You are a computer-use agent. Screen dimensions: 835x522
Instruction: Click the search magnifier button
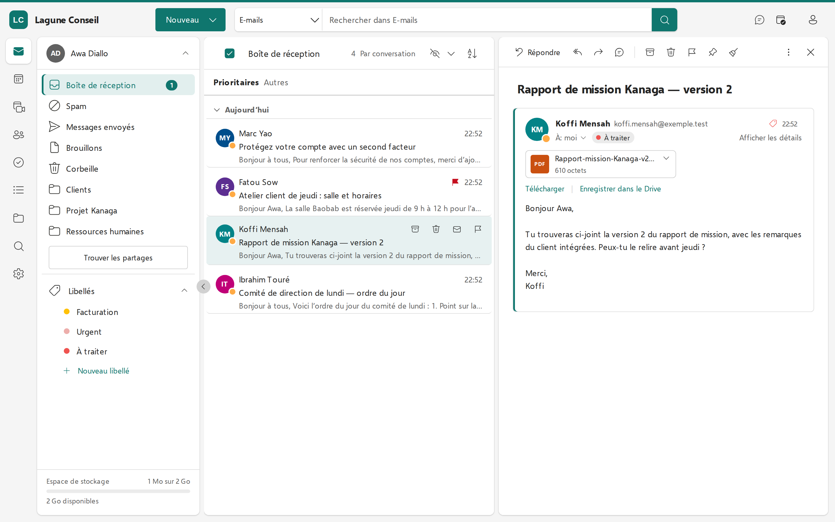(x=664, y=20)
